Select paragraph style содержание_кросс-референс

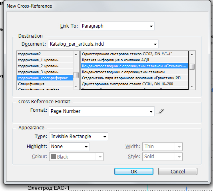[x=45, y=78]
